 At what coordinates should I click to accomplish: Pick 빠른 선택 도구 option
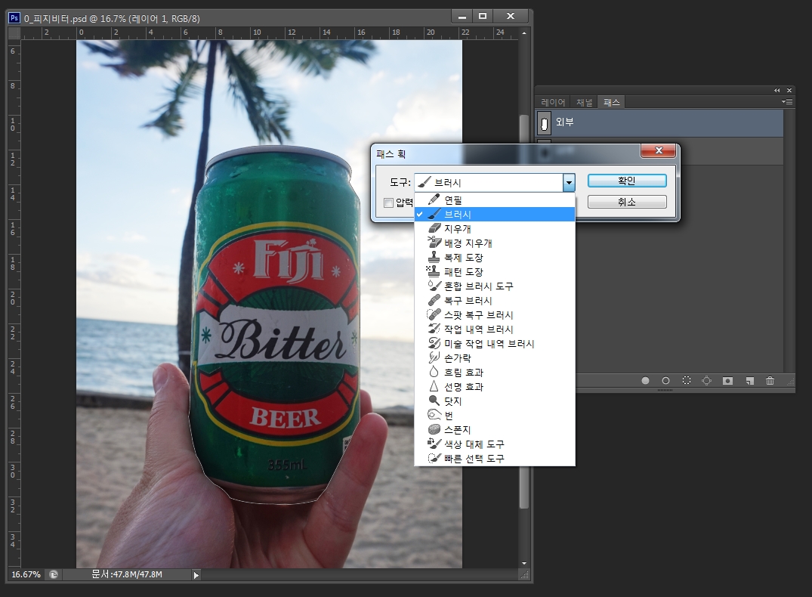click(495, 459)
